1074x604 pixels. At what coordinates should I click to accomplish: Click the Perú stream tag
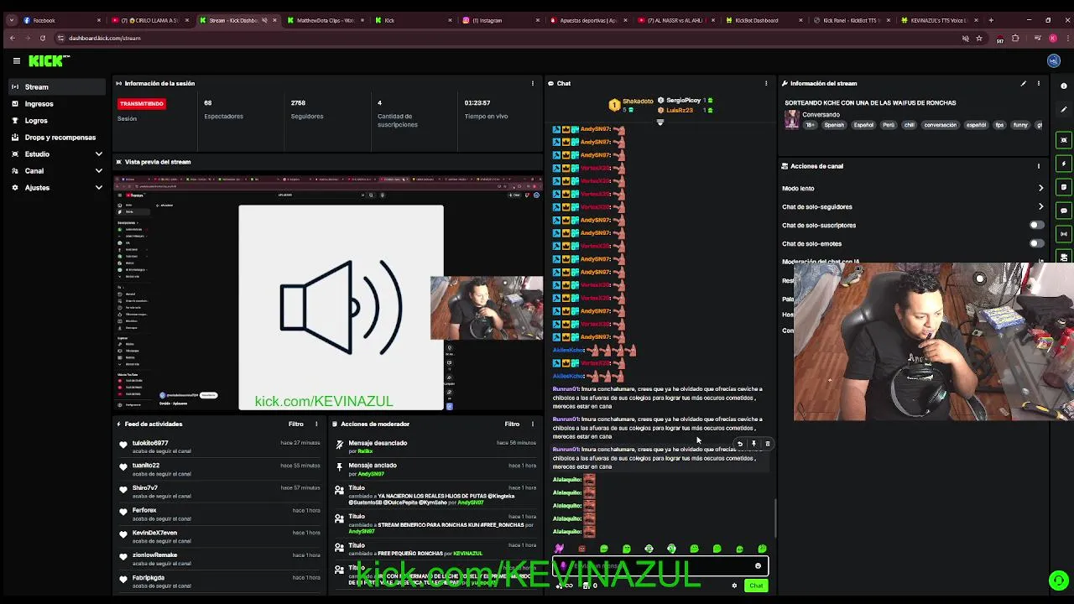pos(889,125)
